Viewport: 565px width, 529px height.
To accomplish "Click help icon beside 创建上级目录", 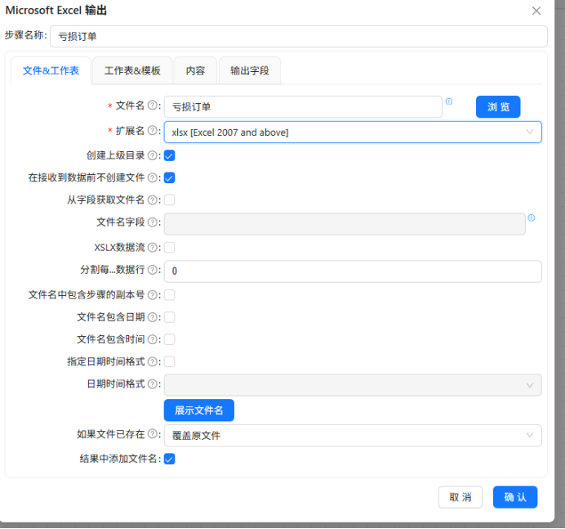I will [x=153, y=155].
